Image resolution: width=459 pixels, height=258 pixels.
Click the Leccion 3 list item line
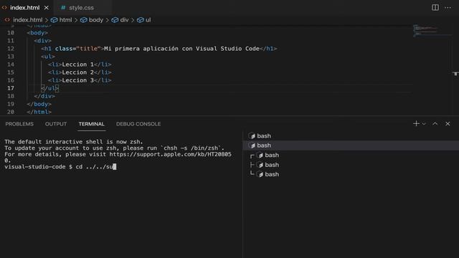coord(80,80)
